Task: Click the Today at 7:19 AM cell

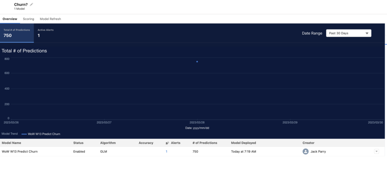Action: pyautogui.click(x=243, y=152)
